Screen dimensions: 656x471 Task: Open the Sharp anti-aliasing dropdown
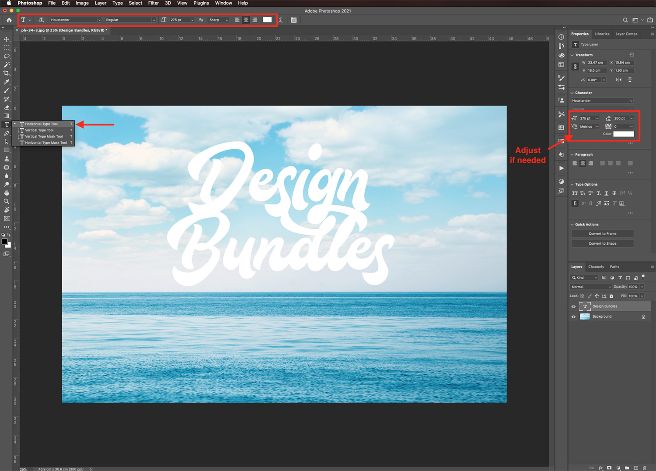click(218, 20)
